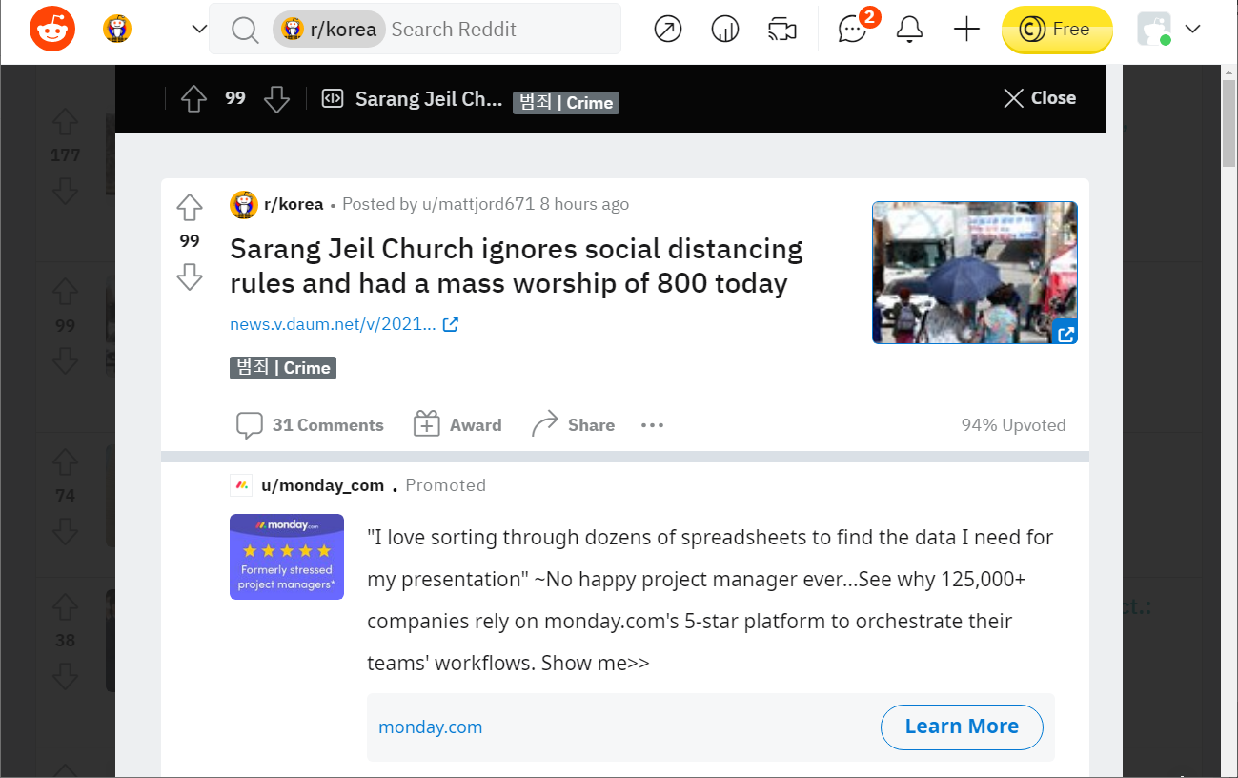
Task: Downvote the background post with 74 votes
Action: [x=65, y=531]
